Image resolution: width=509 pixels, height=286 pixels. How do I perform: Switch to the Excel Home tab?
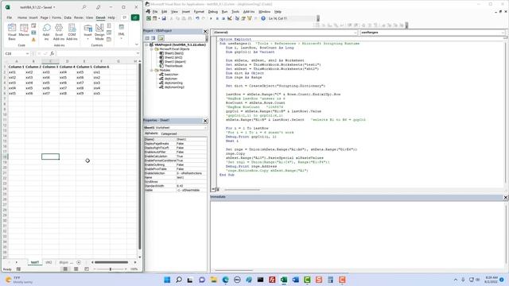pyautogui.click(x=22, y=17)
